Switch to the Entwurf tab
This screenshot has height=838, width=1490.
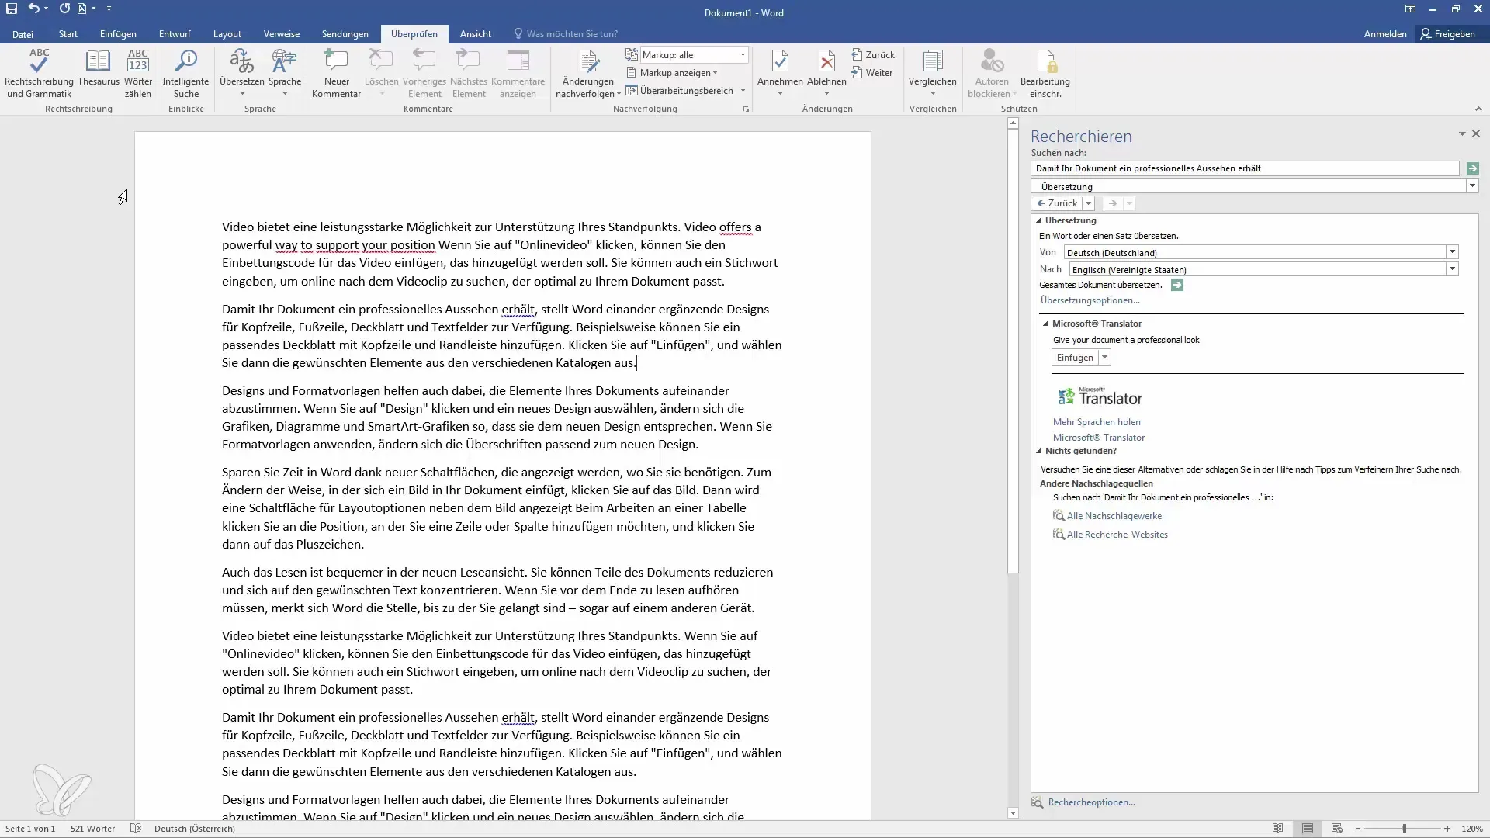click(175, 34)
